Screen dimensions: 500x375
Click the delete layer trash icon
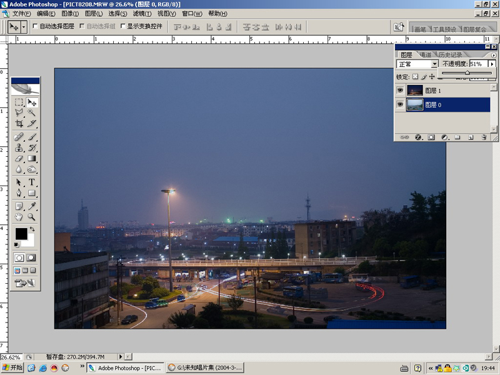point(483,137)
